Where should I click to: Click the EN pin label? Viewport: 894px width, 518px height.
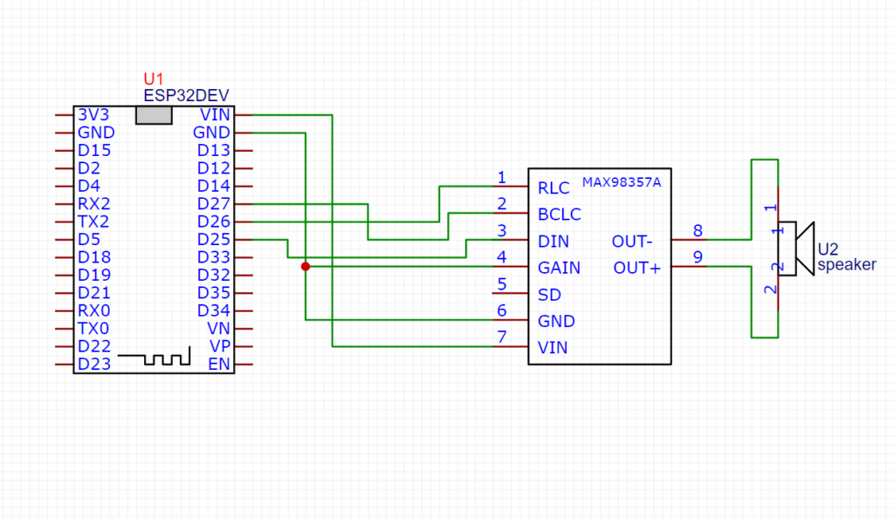(x=219, y=365)
